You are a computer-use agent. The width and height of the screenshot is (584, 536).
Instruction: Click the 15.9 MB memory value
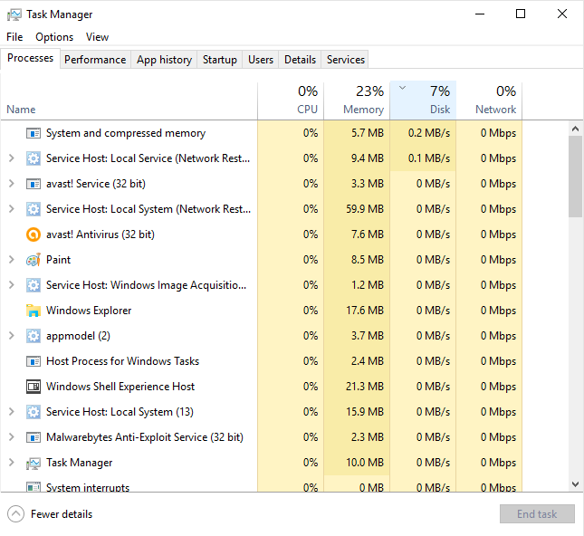(x=365, y=412)
